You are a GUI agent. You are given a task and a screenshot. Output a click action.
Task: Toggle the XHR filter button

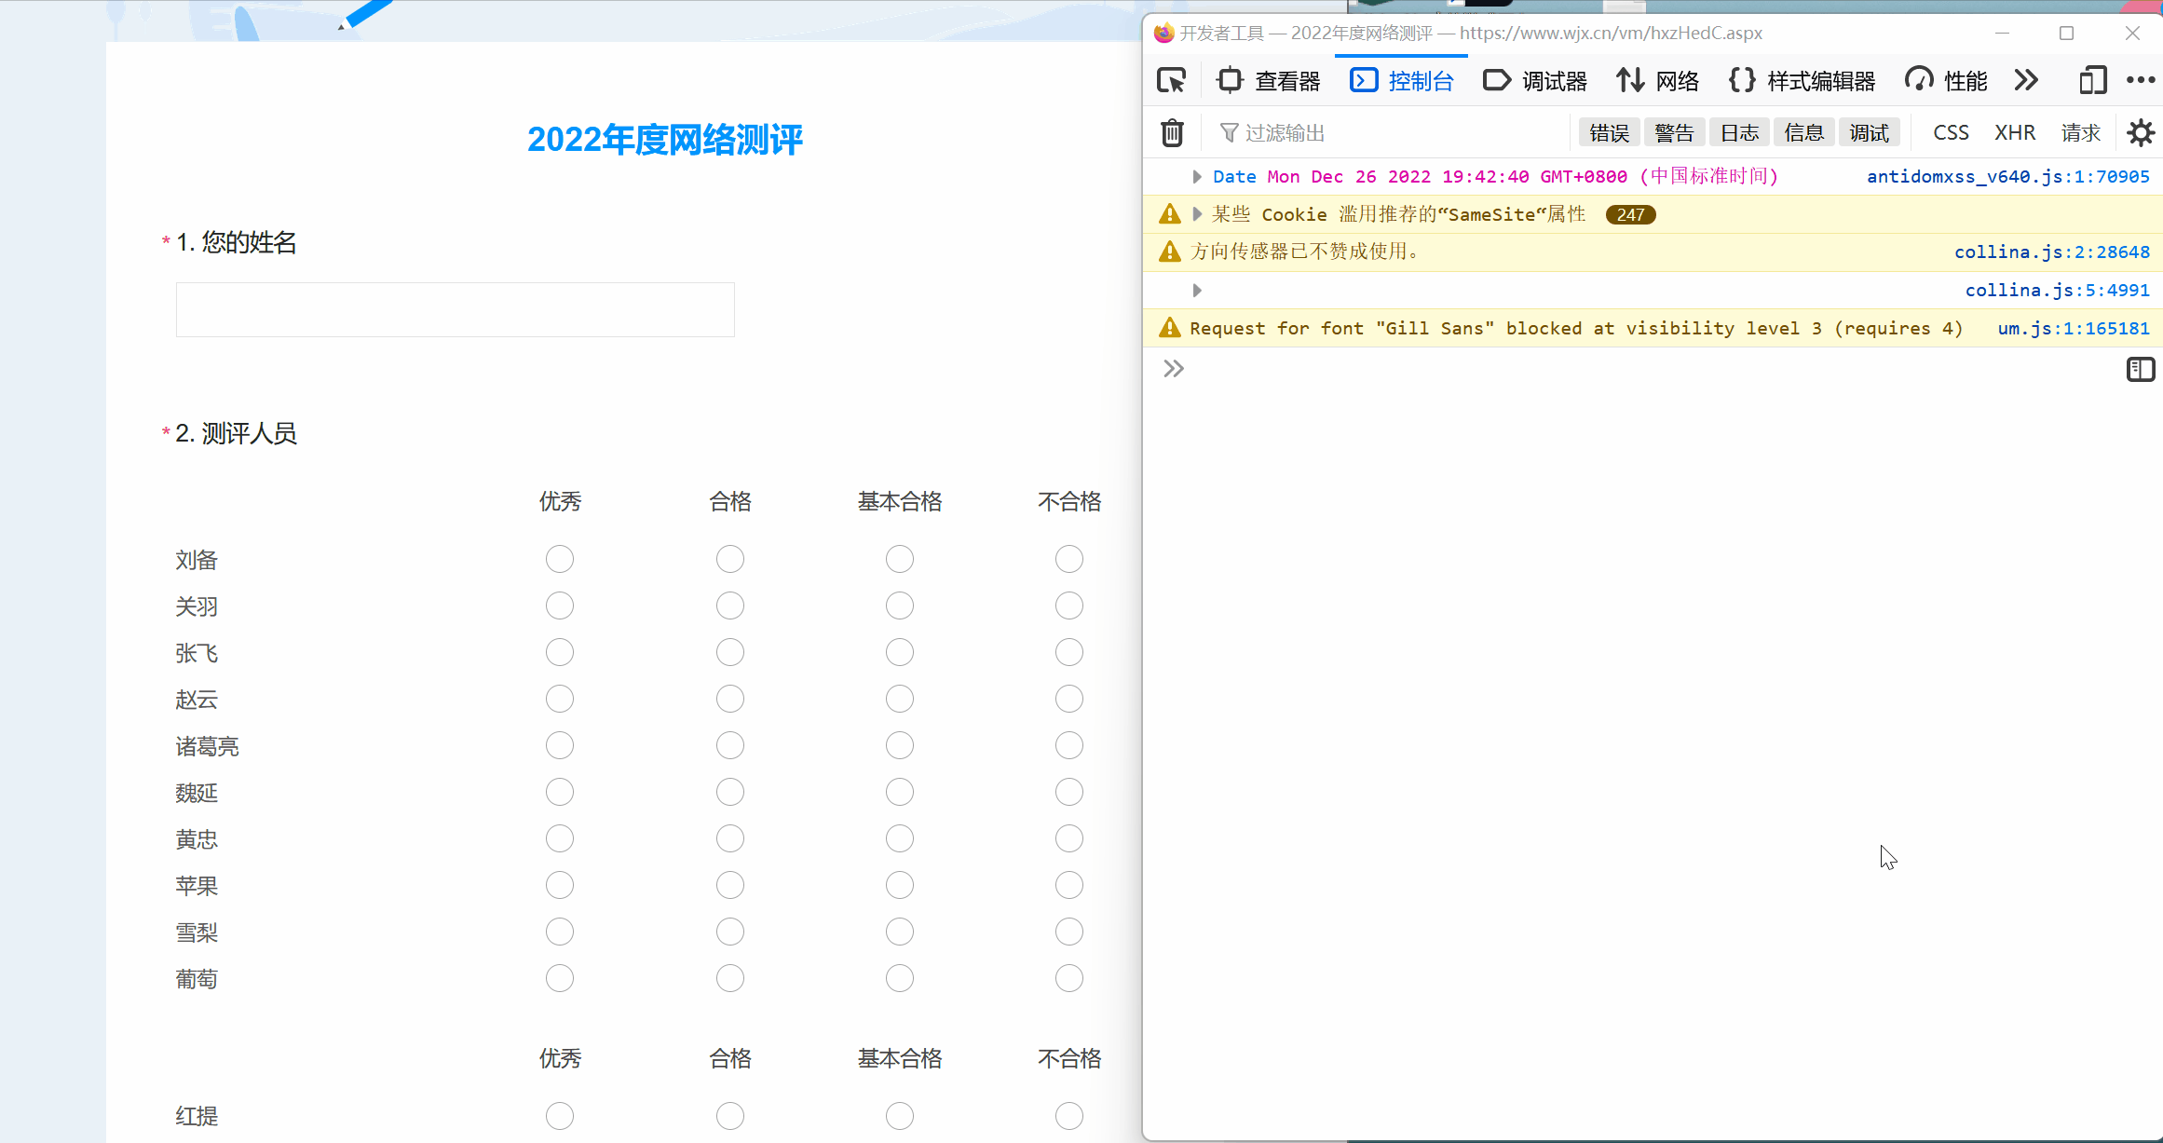click(x=2015, y=133)
